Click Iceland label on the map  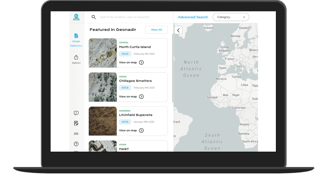[x=209, y=28]
